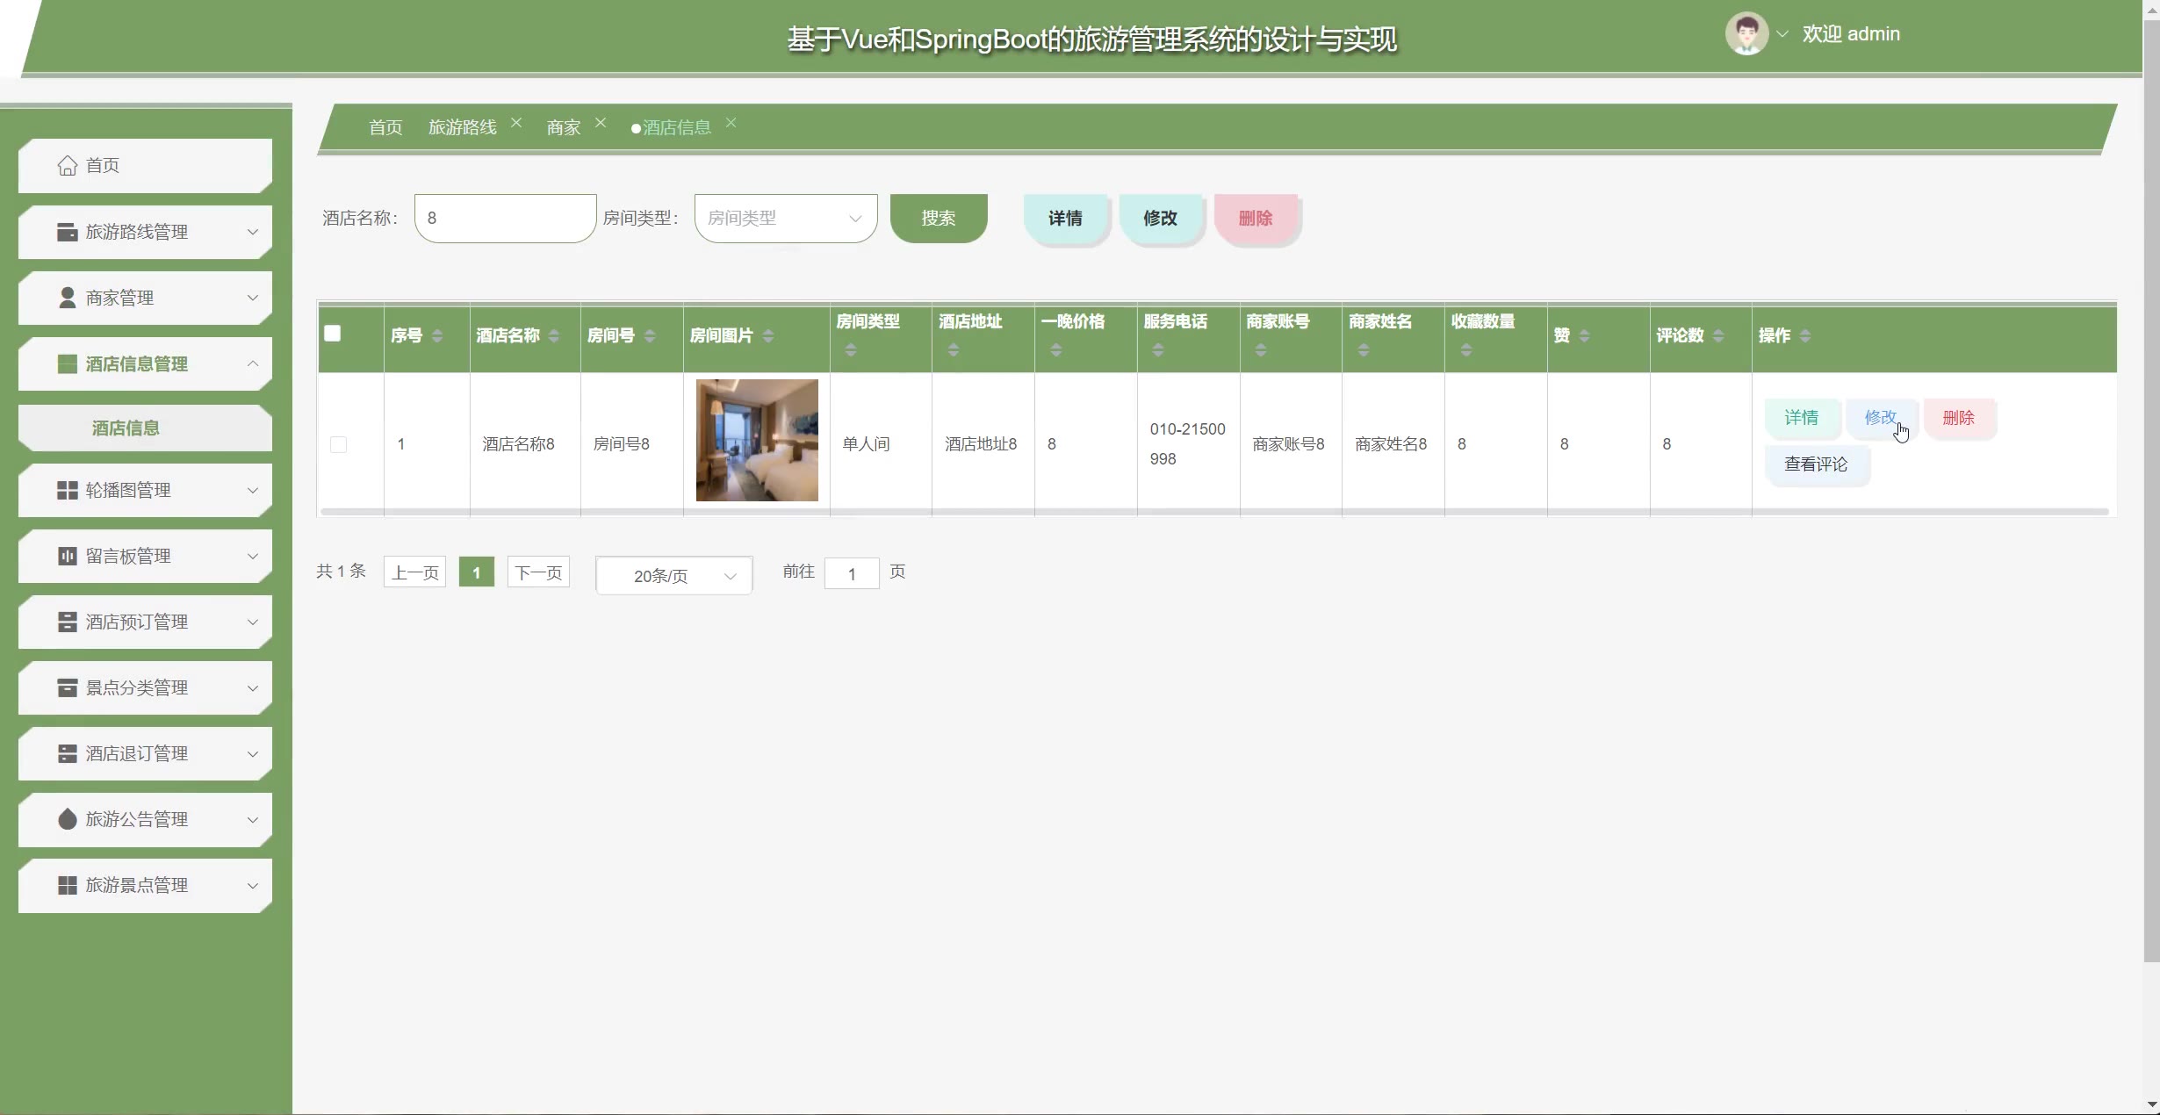Click sort arrows on 酒店名称 column
The image size is (2160, 1115).
point(553,335)
